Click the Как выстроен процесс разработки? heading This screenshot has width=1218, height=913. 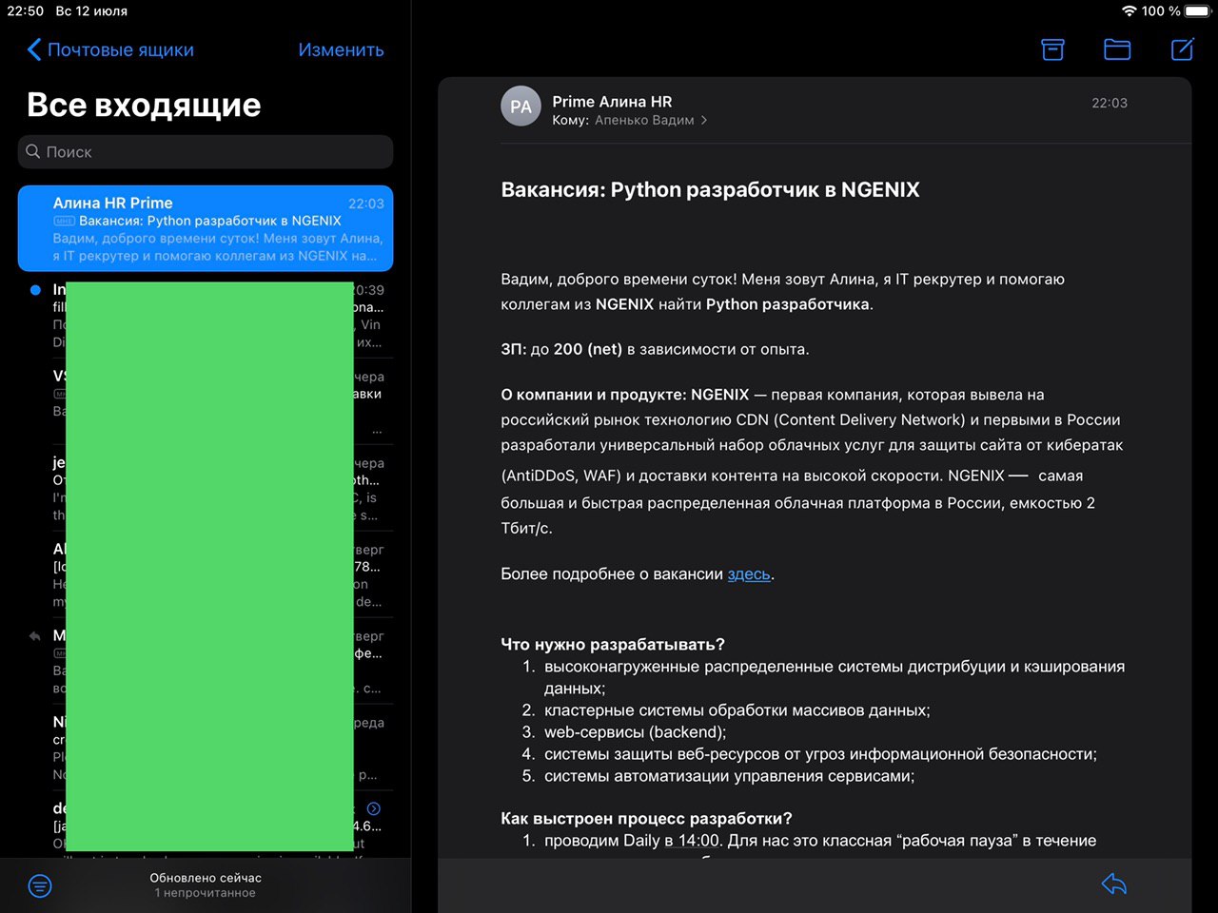(646, 818)
